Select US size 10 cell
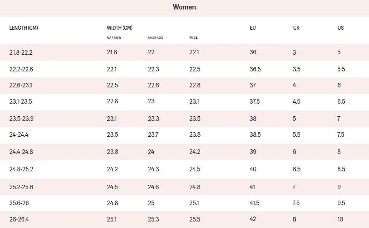Viewport: 369px width, 228px height. tap(340, 219)
